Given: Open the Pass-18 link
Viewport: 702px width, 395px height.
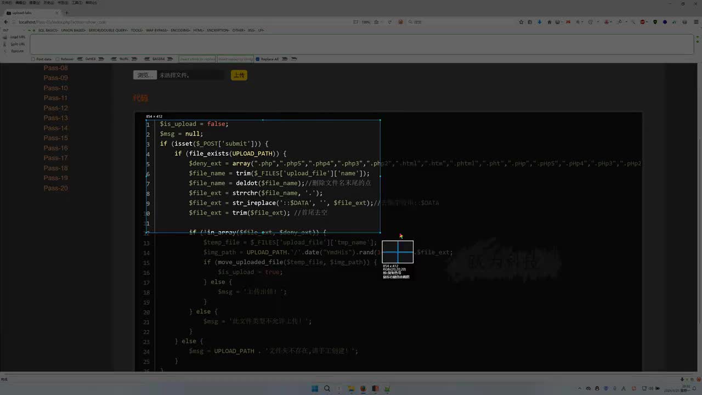Looking at the screenshot, I should click(56, 168).
